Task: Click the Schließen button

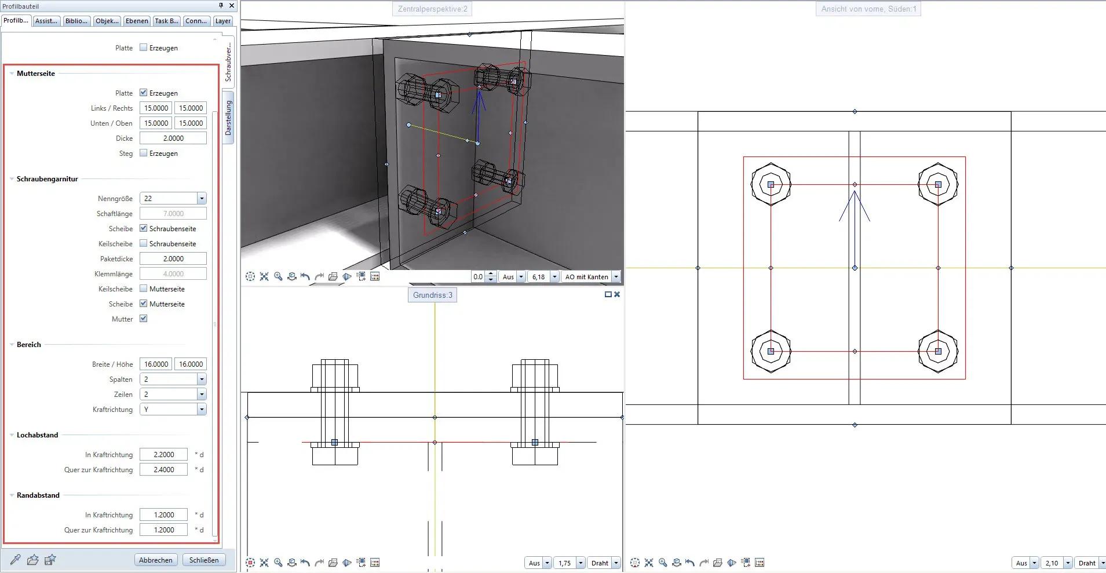Action: point(204,560)
